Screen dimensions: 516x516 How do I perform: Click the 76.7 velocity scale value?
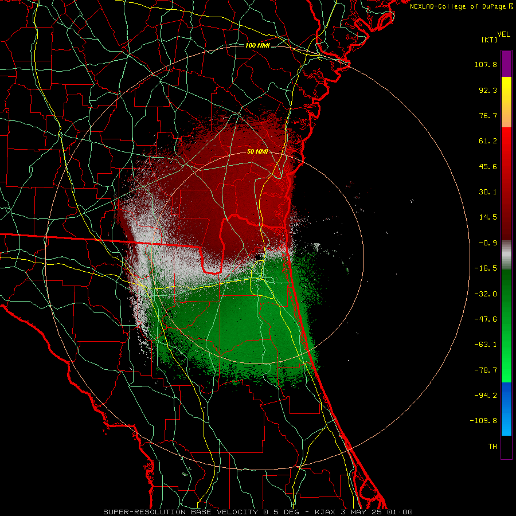(x=488, y=115)
